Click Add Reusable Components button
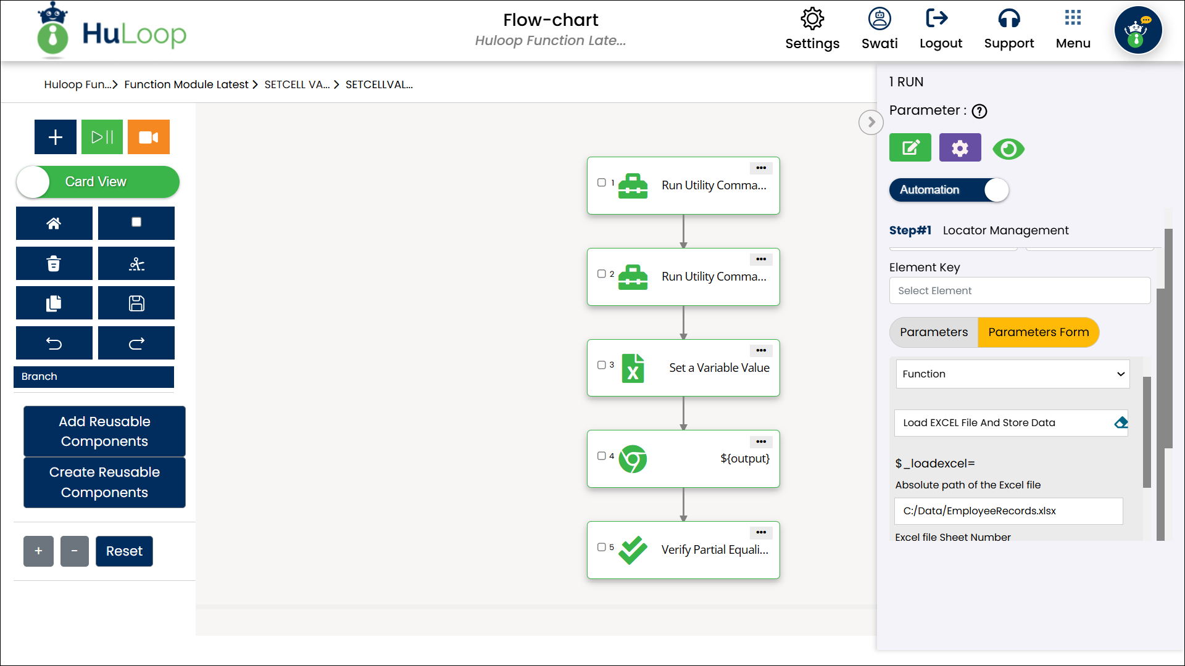This screenshot has height=666, width=1185. (x=104, y=431)
